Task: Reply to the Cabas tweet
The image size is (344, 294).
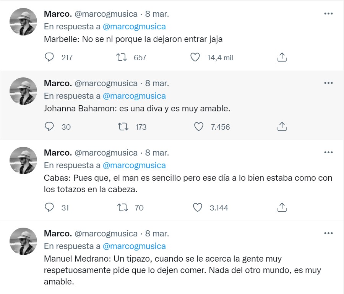Action: [x=49, y=207]
